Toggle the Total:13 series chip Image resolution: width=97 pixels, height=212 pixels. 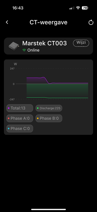coord(20,108)
